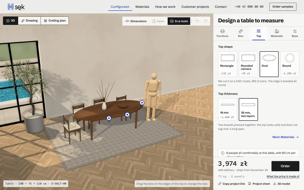Open the Base step sliders icon
Viewport: 304px width, 190px height.
pyautogui.click(x=295, y=31)
